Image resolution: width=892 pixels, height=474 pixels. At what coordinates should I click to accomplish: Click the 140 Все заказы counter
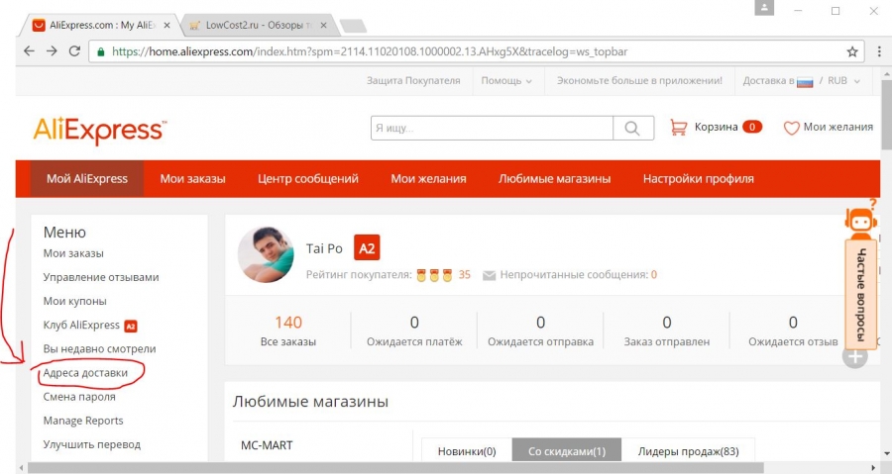288,331
